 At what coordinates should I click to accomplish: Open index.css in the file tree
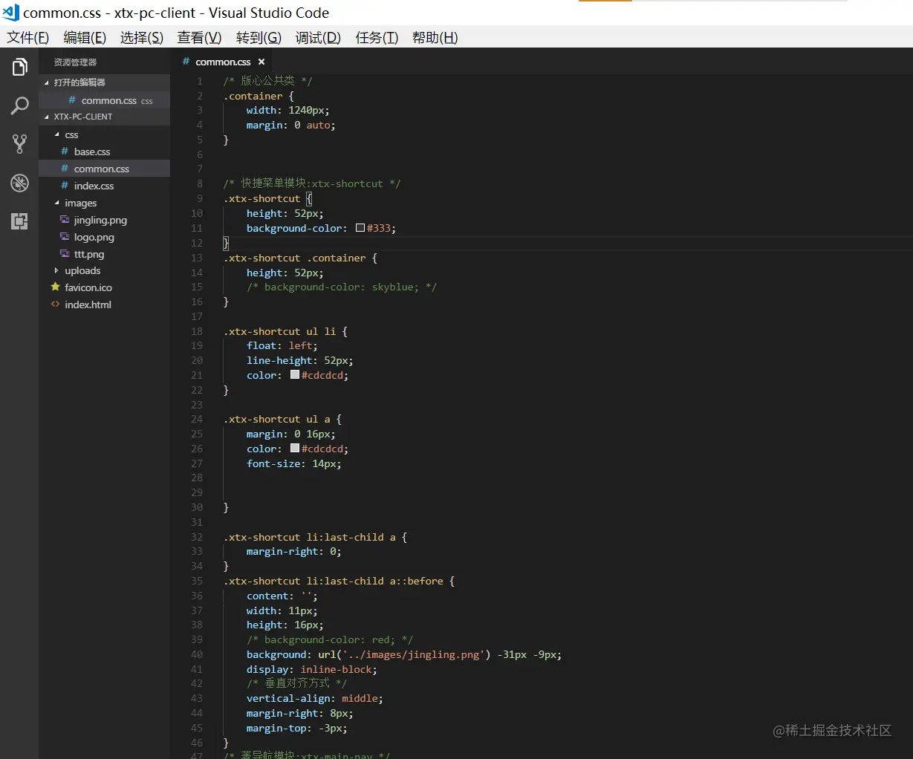105,186
